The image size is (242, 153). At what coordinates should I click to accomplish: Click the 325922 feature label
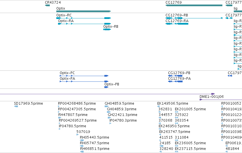(182, 115)
